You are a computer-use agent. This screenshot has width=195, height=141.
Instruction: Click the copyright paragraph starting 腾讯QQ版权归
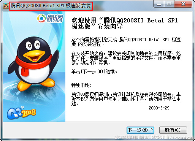pyautogui.click(x=126, y=99)
